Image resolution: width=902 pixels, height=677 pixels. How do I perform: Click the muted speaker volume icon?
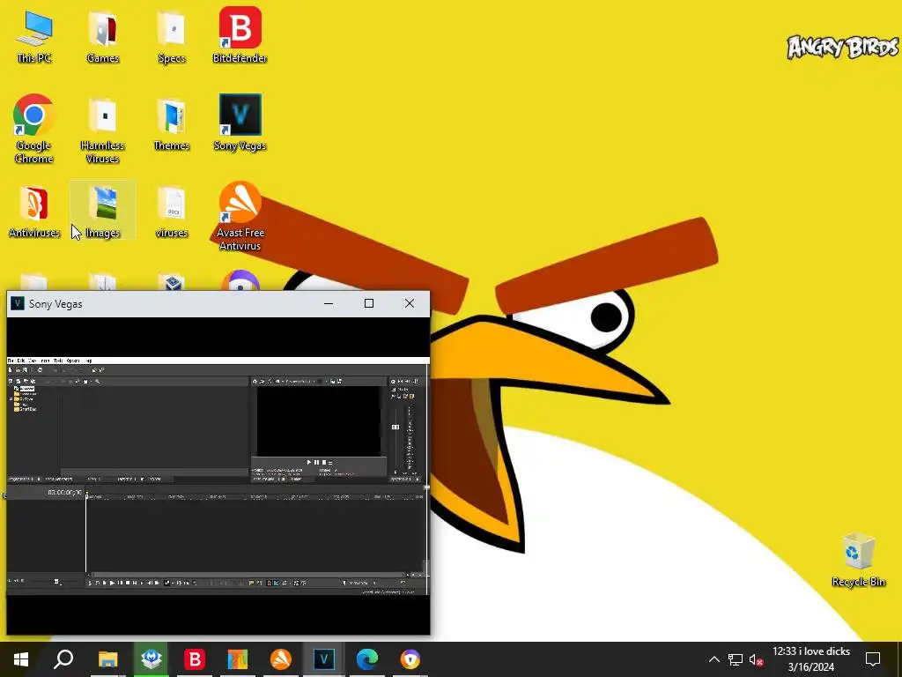pos(756,659)
